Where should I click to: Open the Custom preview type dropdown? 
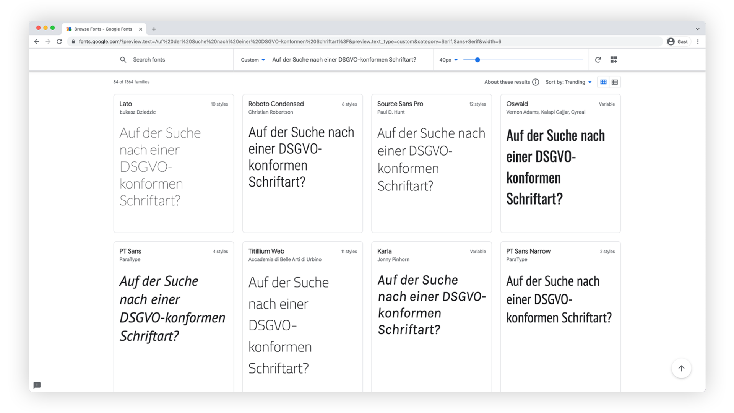tap(253, 60)
